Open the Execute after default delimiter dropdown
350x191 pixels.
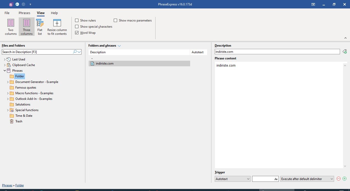307,179
